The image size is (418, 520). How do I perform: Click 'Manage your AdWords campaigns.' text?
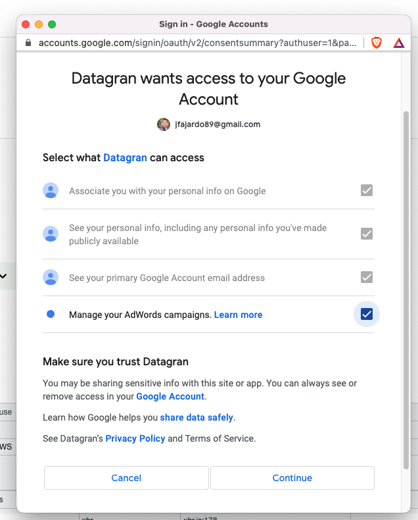click(140, 315)
